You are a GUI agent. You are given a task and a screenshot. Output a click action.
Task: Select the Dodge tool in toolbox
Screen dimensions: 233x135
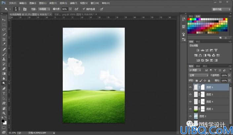4,83
